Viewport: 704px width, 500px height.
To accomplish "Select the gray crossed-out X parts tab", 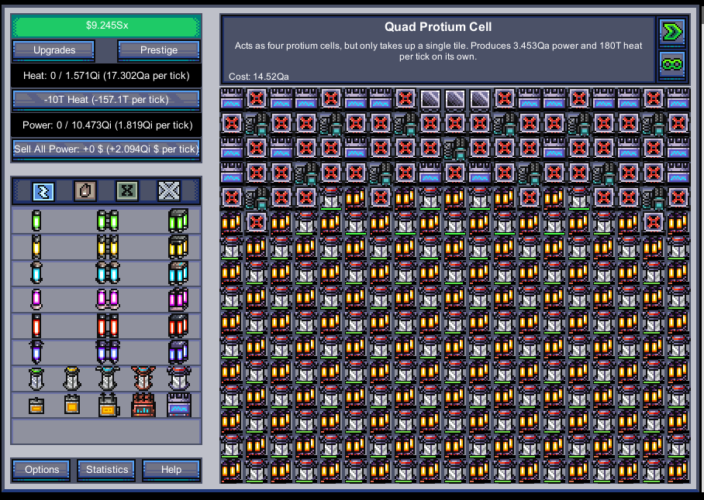I will coord(169,191).
